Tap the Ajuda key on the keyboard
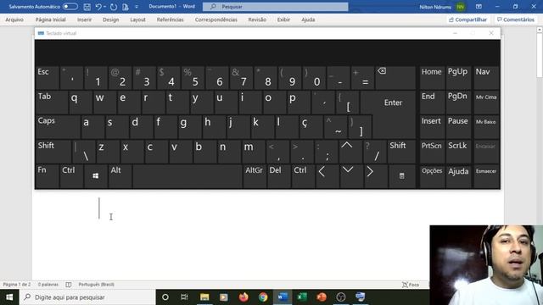 coord(458,176)
